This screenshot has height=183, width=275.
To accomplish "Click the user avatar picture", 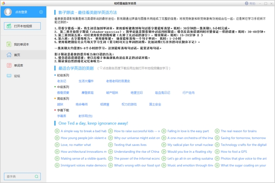I will click(x=8, y=12).
